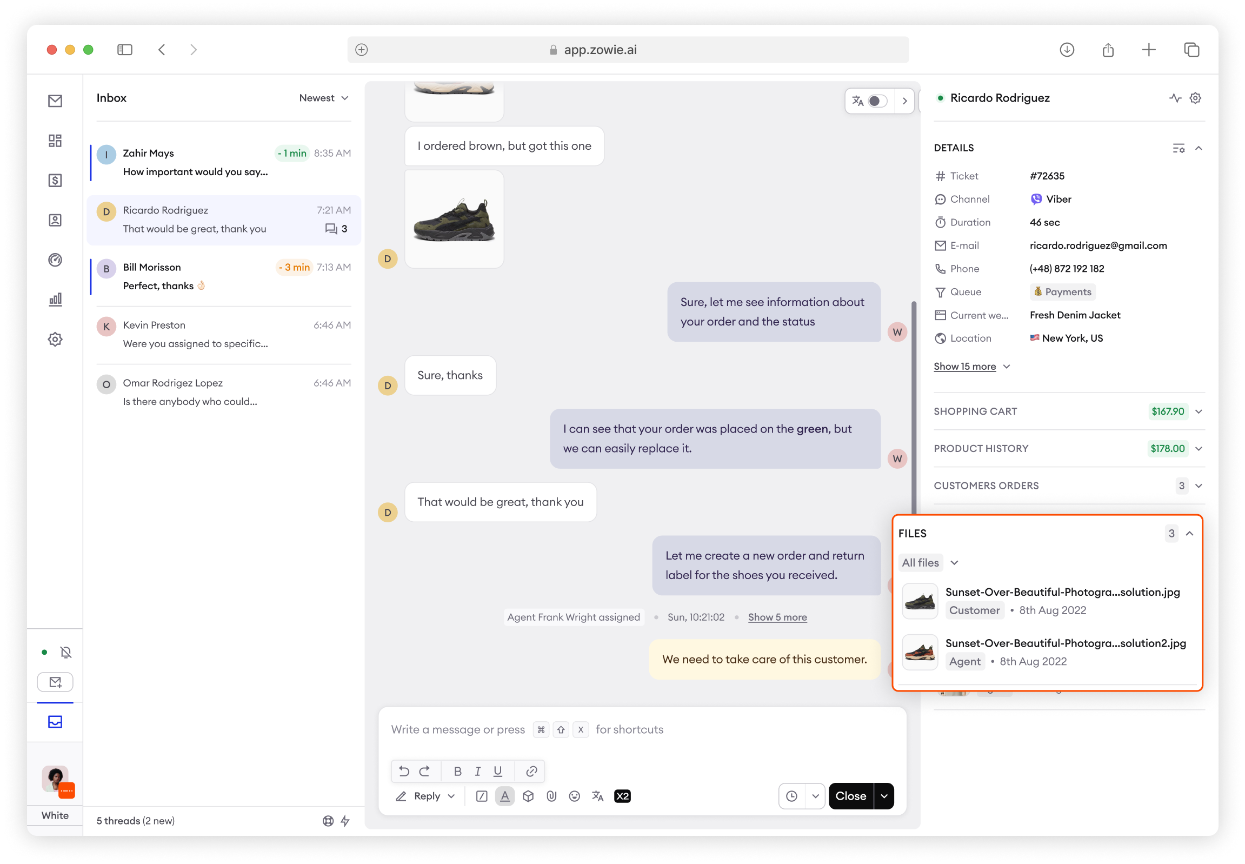Screen dimensions: 1245x864
Task: Click the paperclip attachment icon in composer
Action: point(551,796)
